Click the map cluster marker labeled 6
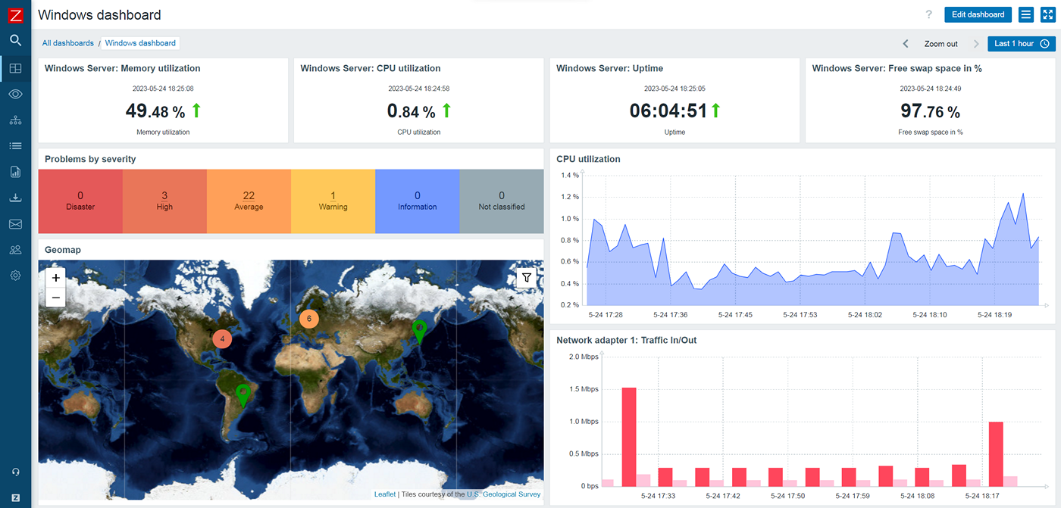Image resolution: width=1061 pixels, height=508 pixels. (x=308, y=319)
